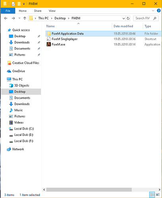Click This PC in the address bar
Image resolution: width=162 pixels, height=198 pixels.
point(43,18)
